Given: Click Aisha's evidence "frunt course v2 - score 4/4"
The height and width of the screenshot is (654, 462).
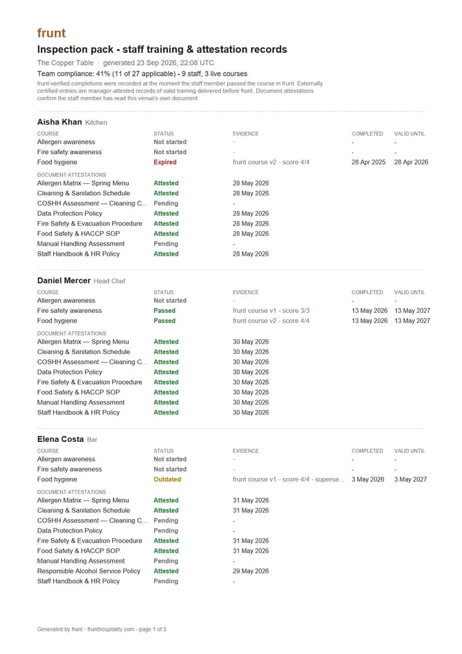Looking at the screenshot, I should [x=271, y=163].
